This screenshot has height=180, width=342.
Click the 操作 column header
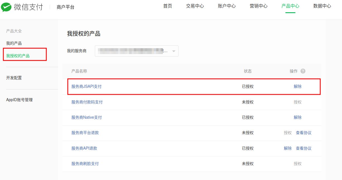pyautogui.click(x=293, y=71)
